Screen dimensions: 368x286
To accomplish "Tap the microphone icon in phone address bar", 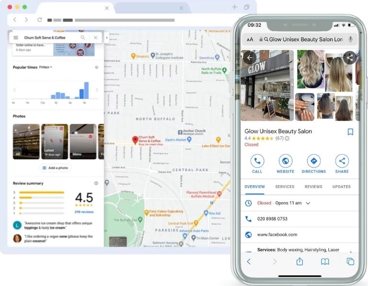I will click(x=350, y=39).
